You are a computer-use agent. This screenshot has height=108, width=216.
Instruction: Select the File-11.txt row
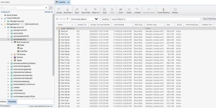tap(136, 57)
